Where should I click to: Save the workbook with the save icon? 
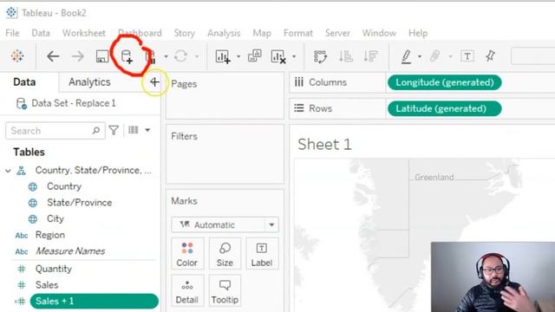pyautogui.click(x=102, y=55)
